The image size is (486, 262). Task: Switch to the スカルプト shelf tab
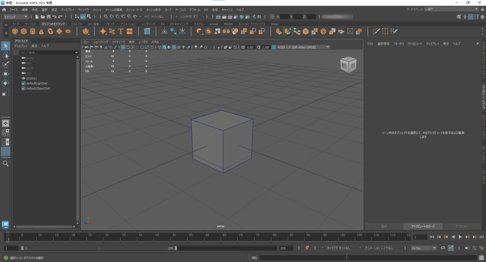tap(76, 24)
